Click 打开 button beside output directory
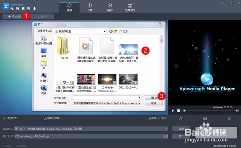This screenshot has width=241, height=148. pos(181,136)
